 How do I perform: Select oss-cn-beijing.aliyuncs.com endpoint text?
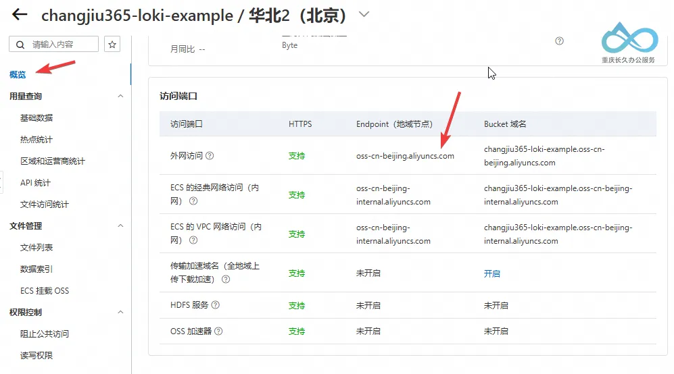pos(405,156)
